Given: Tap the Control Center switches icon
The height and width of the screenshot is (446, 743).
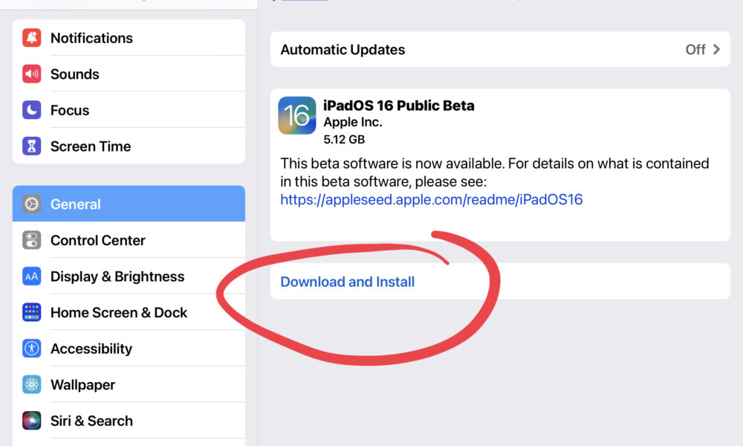Looking at the screenshot, I should click(x=32, y=240).
